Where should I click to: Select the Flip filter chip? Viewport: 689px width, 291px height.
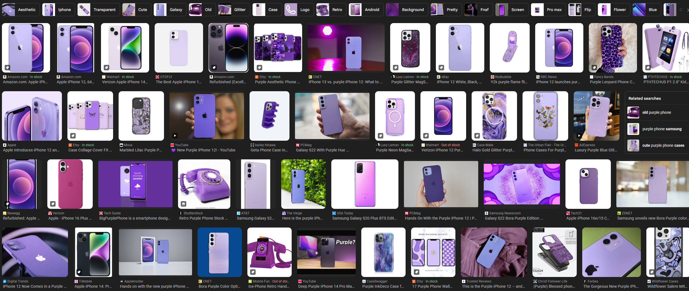582,10
